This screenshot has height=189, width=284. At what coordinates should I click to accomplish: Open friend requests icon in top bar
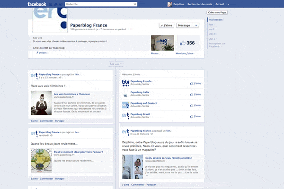pyautogui.click(x=51, y=4)
